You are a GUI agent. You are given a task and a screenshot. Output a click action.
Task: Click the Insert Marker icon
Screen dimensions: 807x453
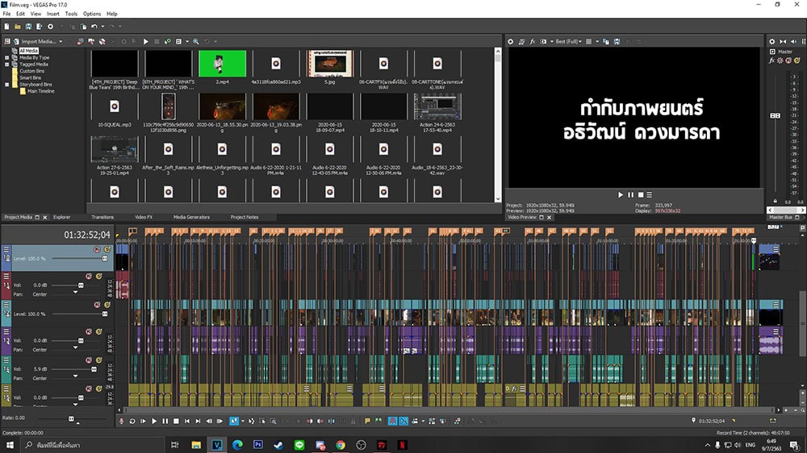click(x=367, y=421)
